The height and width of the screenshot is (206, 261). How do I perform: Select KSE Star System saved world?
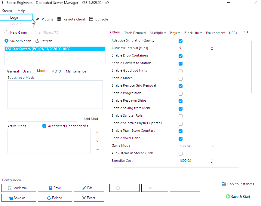(55, 49)
